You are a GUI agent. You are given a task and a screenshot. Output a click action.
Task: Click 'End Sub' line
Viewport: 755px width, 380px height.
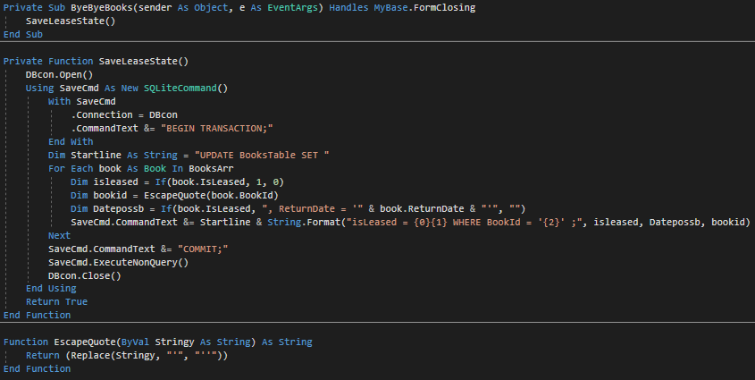[x=23, y=34]
